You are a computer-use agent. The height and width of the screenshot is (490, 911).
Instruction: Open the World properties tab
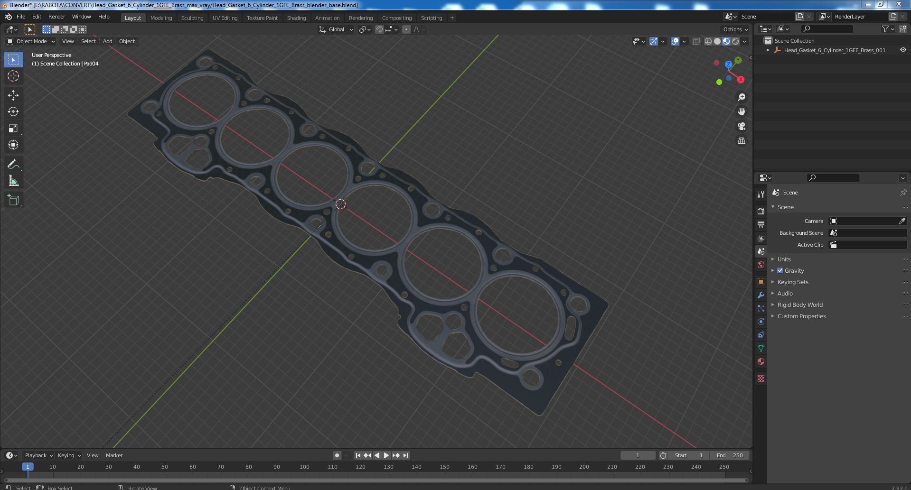[x=761, y=265]
